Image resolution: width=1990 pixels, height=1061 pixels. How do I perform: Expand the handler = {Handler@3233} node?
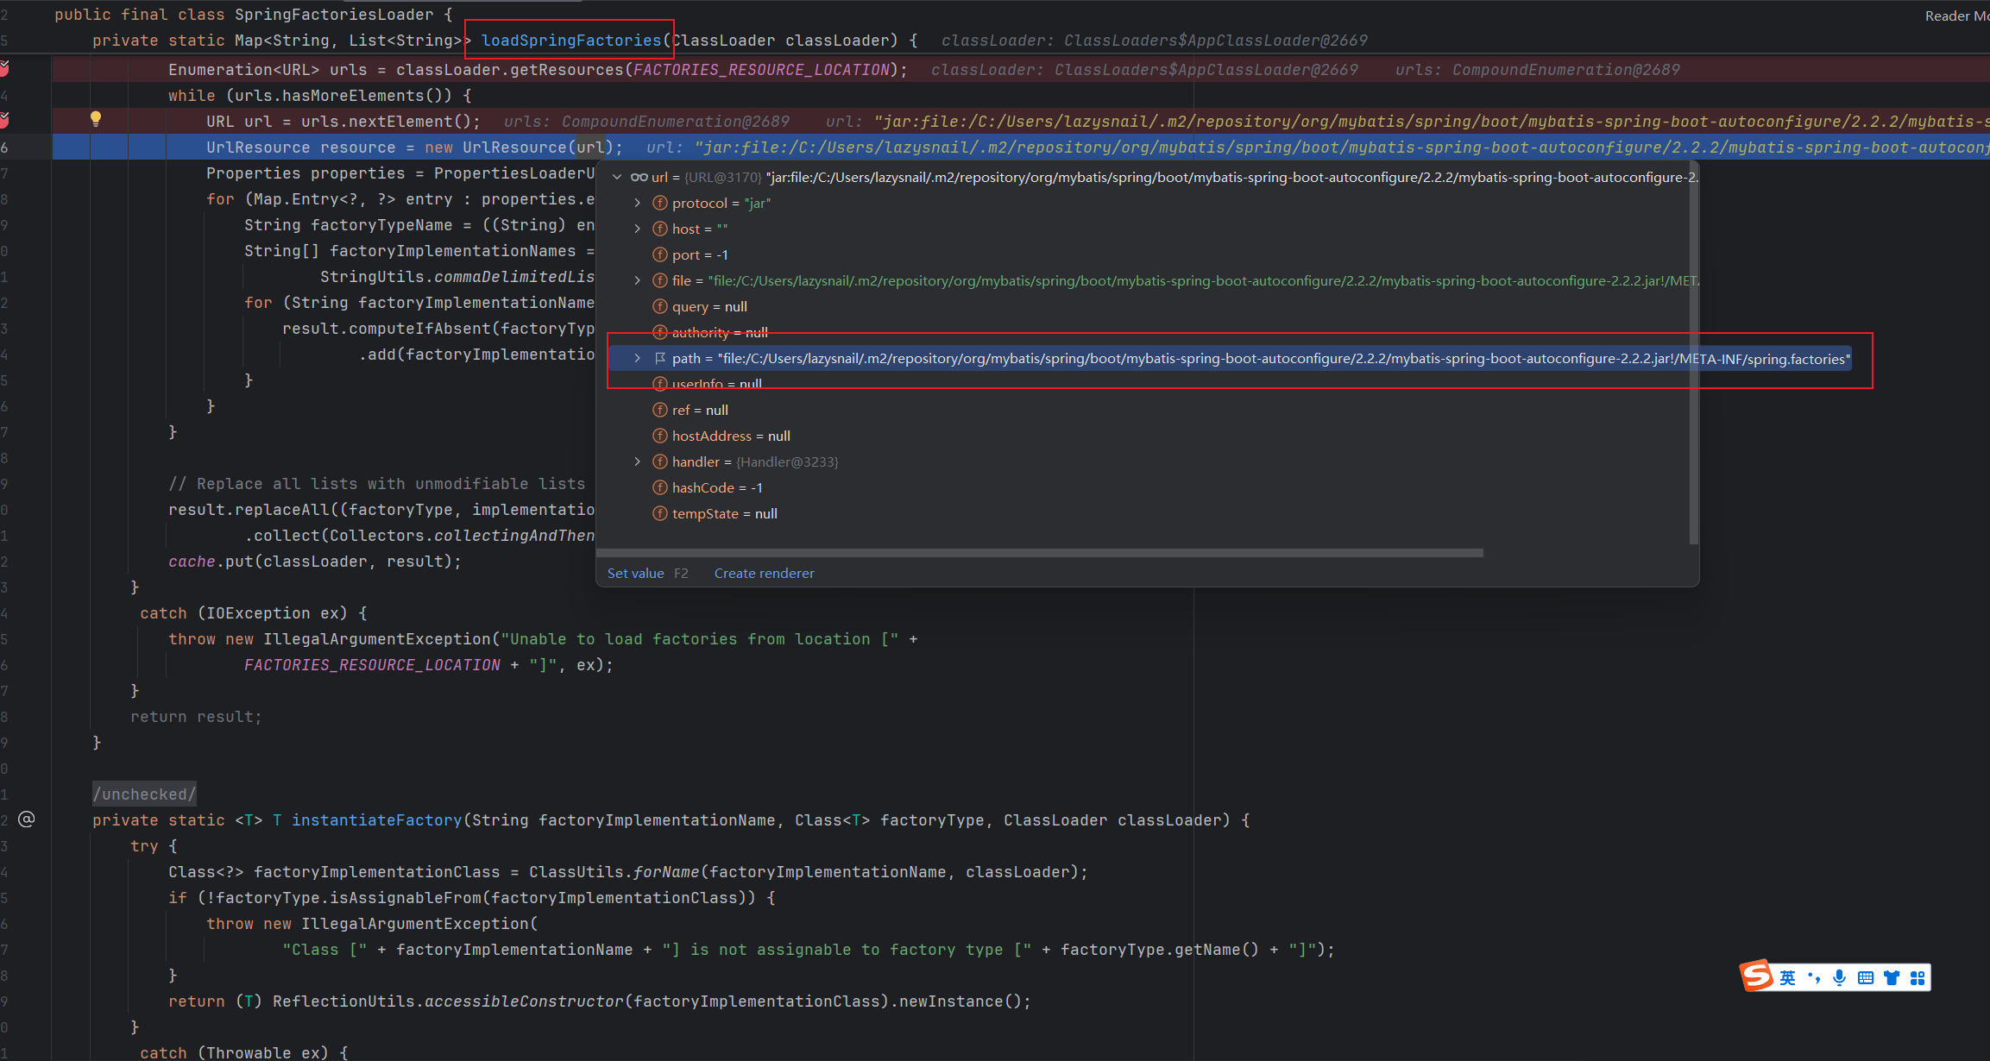click(x=638, y=462)
